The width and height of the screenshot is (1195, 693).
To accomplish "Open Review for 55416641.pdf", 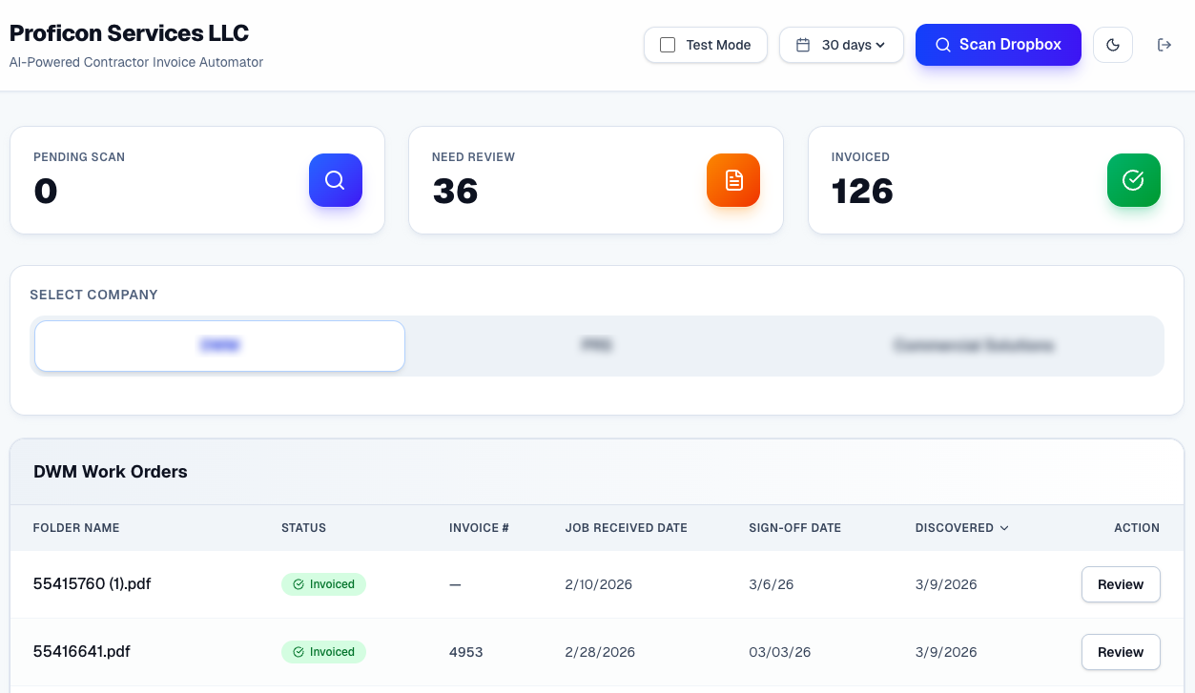I will click(1120, 652).
